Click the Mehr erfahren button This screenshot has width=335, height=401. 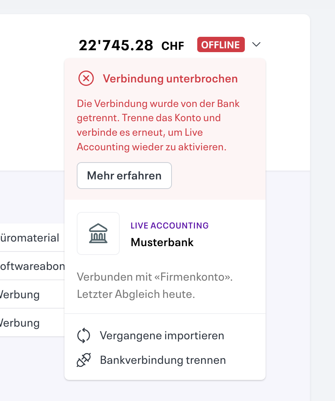point(124,176)
